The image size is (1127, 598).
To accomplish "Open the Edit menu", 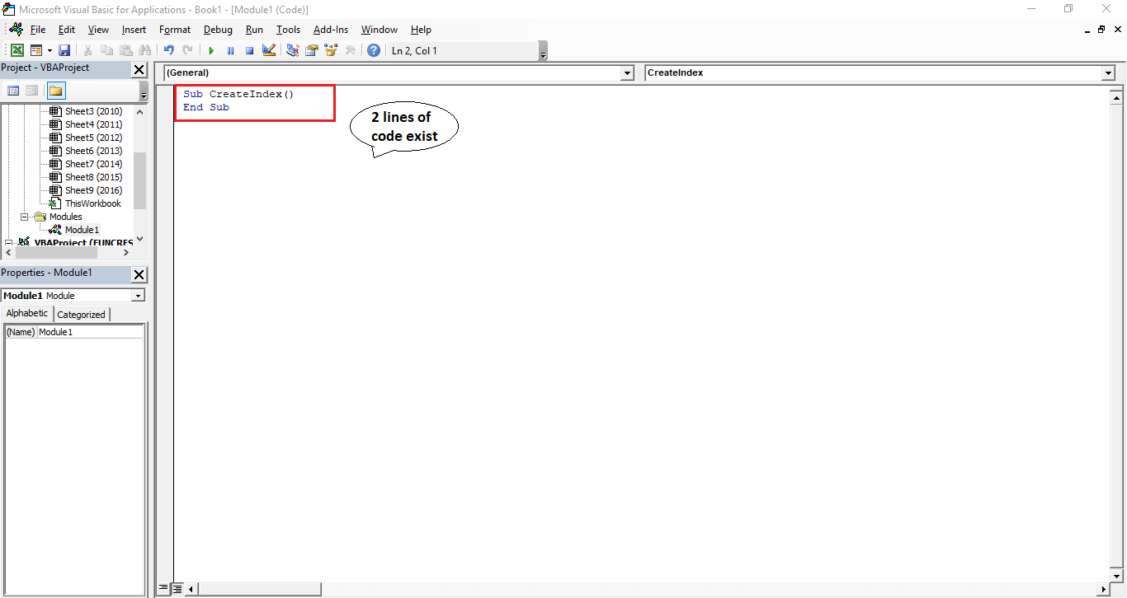I will coord(67,30).
